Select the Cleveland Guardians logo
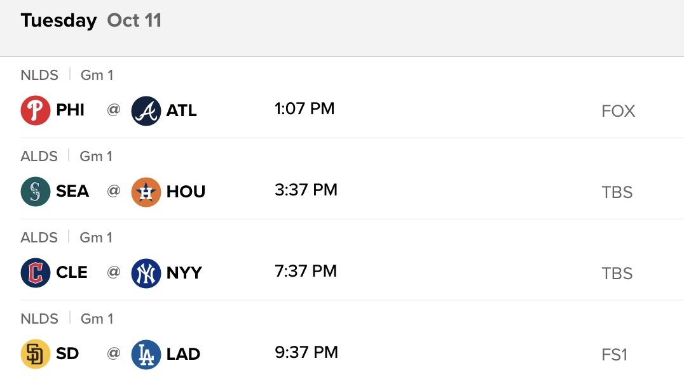This screenshot has height=382, width=684. pyautogui.click(x=36, y=273)
